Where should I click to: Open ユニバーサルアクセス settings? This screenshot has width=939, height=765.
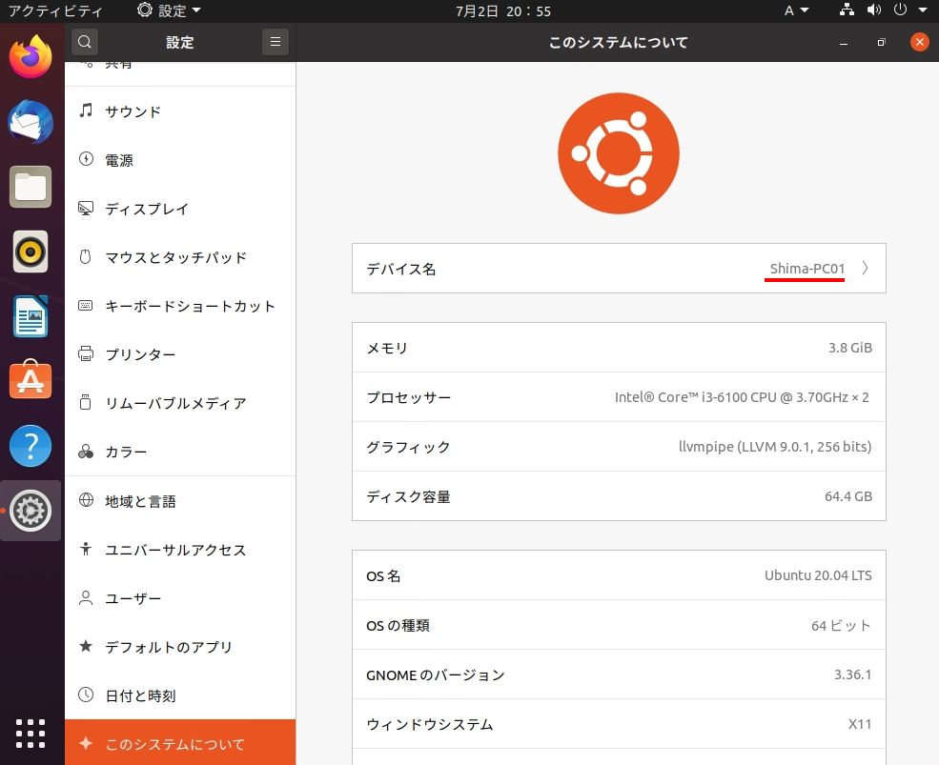(x=180, y=550)
